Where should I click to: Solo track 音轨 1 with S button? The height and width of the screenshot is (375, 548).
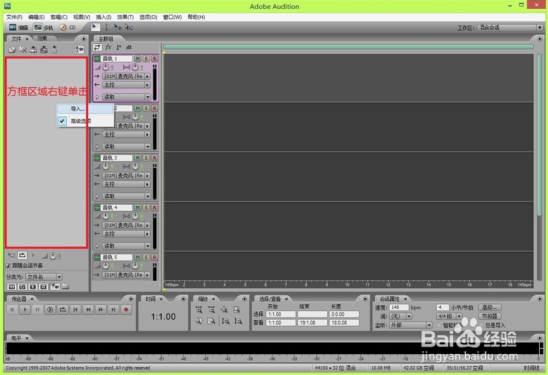[x=146, y=59]
